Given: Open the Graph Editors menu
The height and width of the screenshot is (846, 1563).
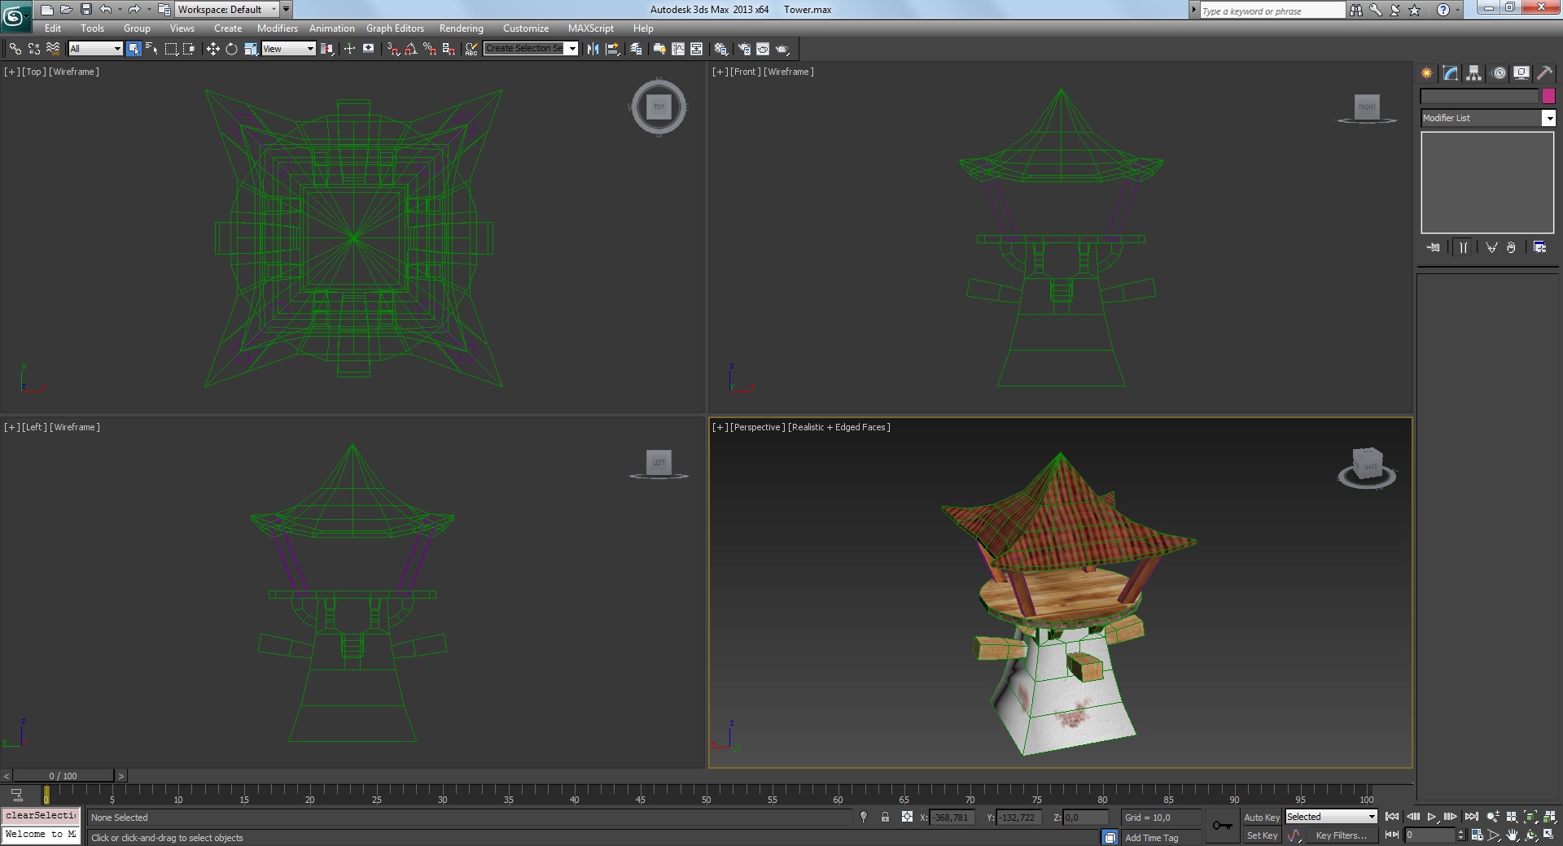Looking at the screenshot, I should (396, 28).
